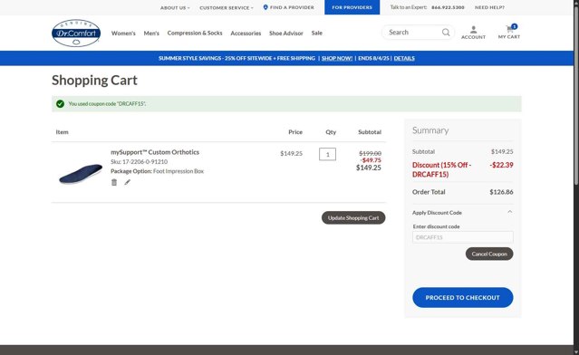Click the Dr. Comfort logo
Screen dimensions: 579x355
[x=76, y=34]
